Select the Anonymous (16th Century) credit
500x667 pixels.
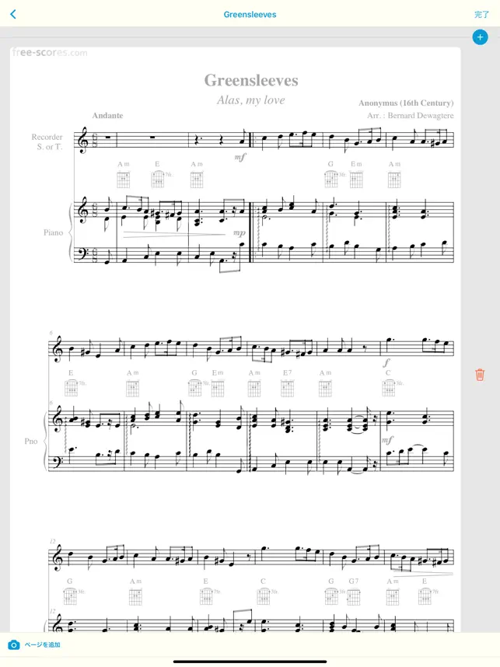pos(406,103)
